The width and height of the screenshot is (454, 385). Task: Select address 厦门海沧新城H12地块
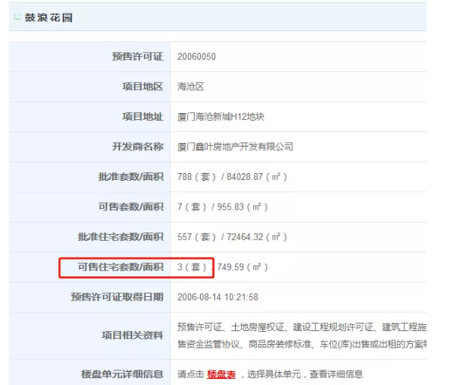tap(221, 117)
